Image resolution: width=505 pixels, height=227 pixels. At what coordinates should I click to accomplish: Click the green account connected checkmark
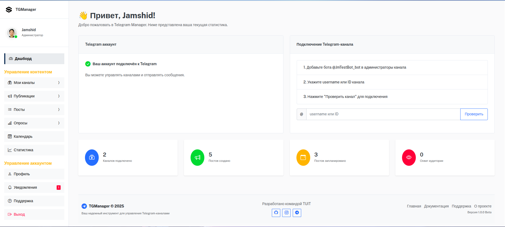[x=88, y=64]
